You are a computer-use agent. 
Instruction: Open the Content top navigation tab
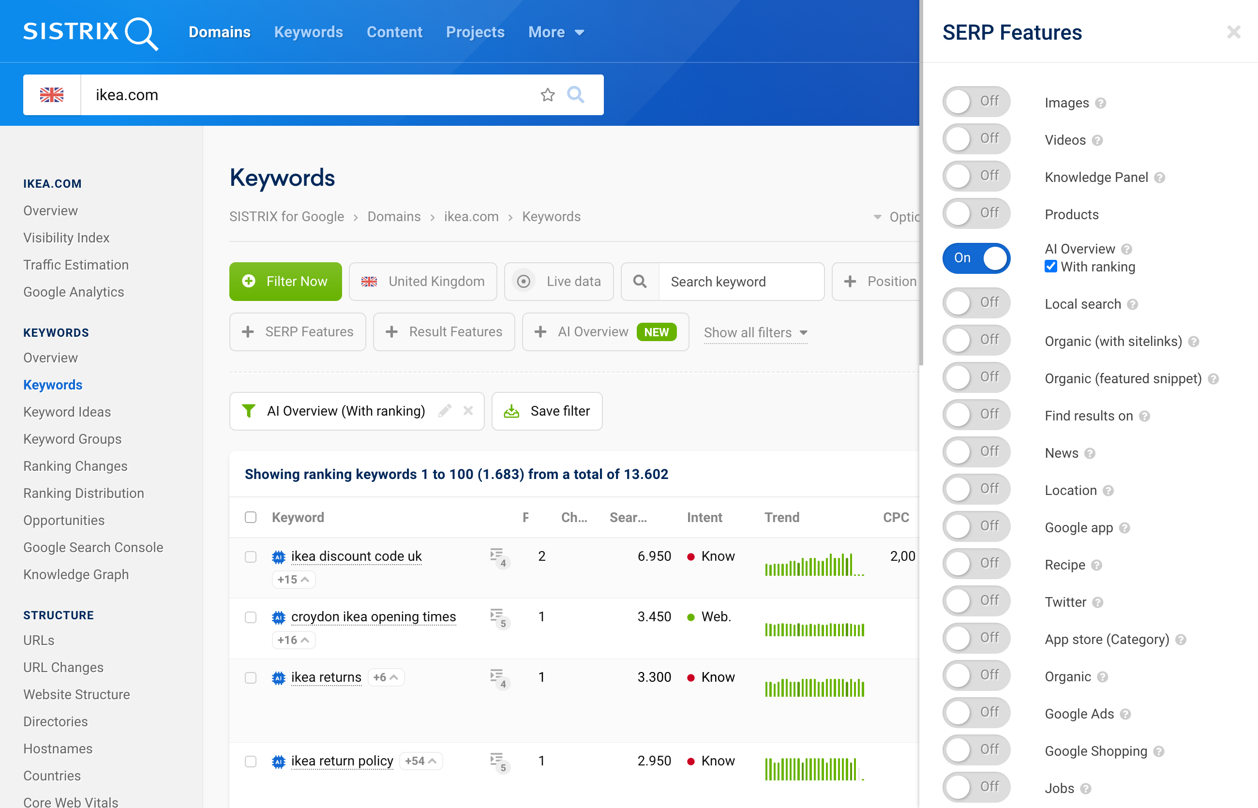point(394,32)
